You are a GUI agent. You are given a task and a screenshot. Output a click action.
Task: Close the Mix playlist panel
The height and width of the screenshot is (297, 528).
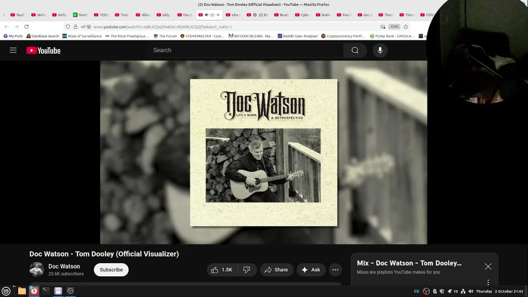click(x=488, y=266)
